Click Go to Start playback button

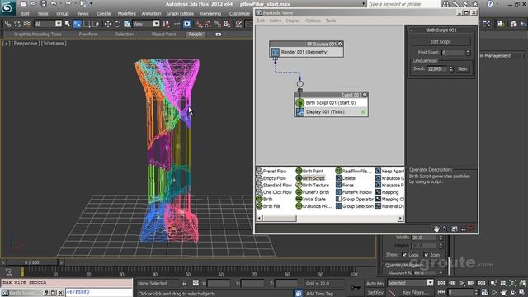click(x=441, y=283)
